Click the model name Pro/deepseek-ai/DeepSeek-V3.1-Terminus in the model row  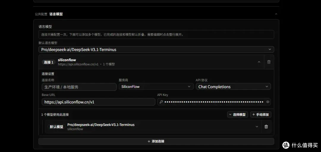101,125
